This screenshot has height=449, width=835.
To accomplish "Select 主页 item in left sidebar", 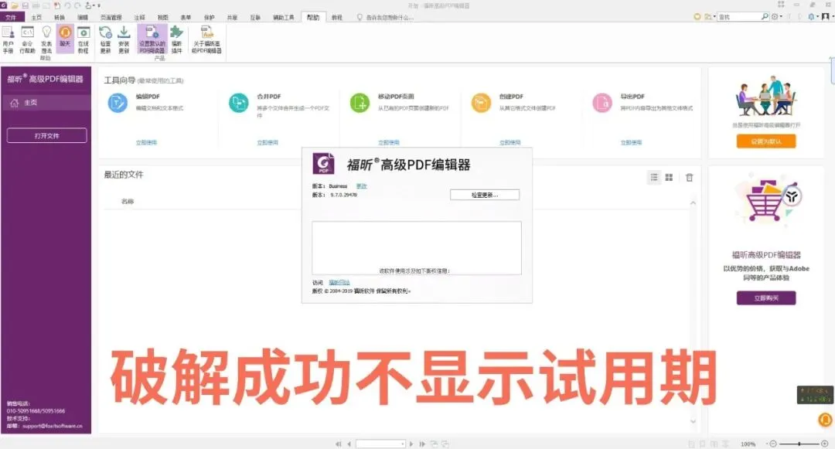I will tap(46, 103).
